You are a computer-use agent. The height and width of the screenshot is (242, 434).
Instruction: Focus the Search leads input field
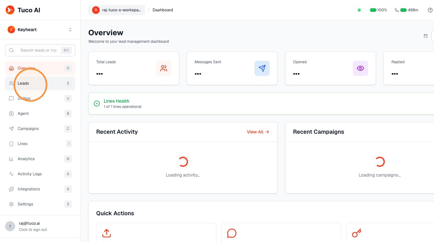40,50
